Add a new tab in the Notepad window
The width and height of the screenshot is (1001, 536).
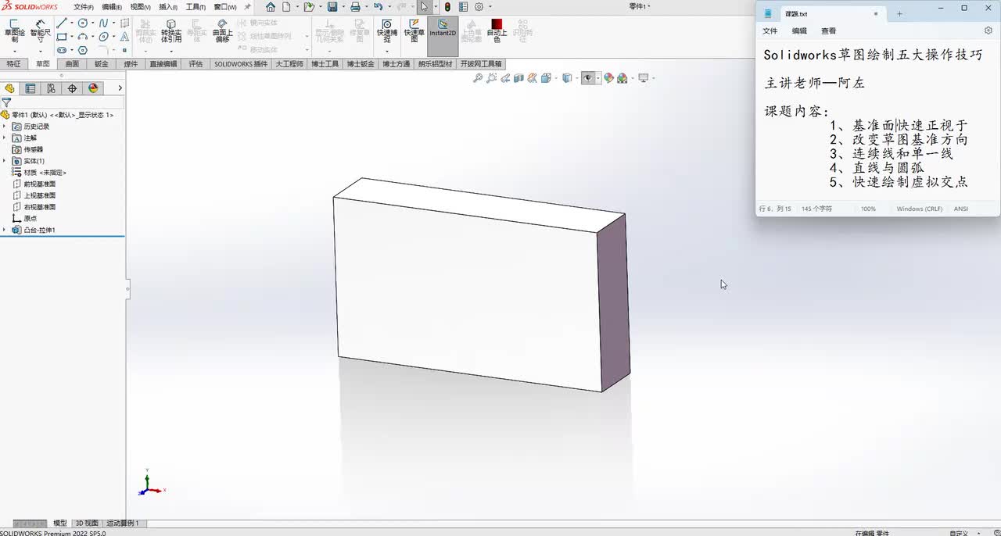click(899, 13)
